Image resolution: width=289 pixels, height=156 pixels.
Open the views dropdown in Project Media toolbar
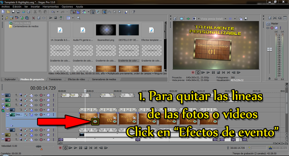coord(73,18)
